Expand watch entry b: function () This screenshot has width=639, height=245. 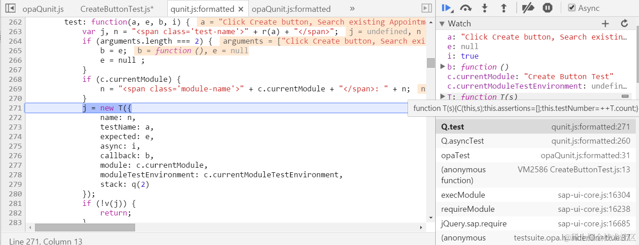pyautogui.click(x=443, y=66)
